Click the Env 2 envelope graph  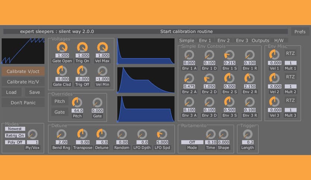pos(146,80)
